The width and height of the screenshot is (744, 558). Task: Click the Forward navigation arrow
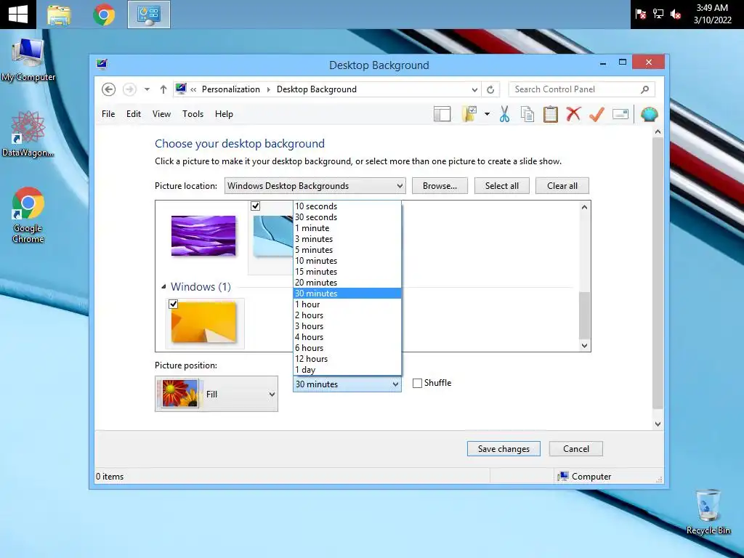(129, 89)
